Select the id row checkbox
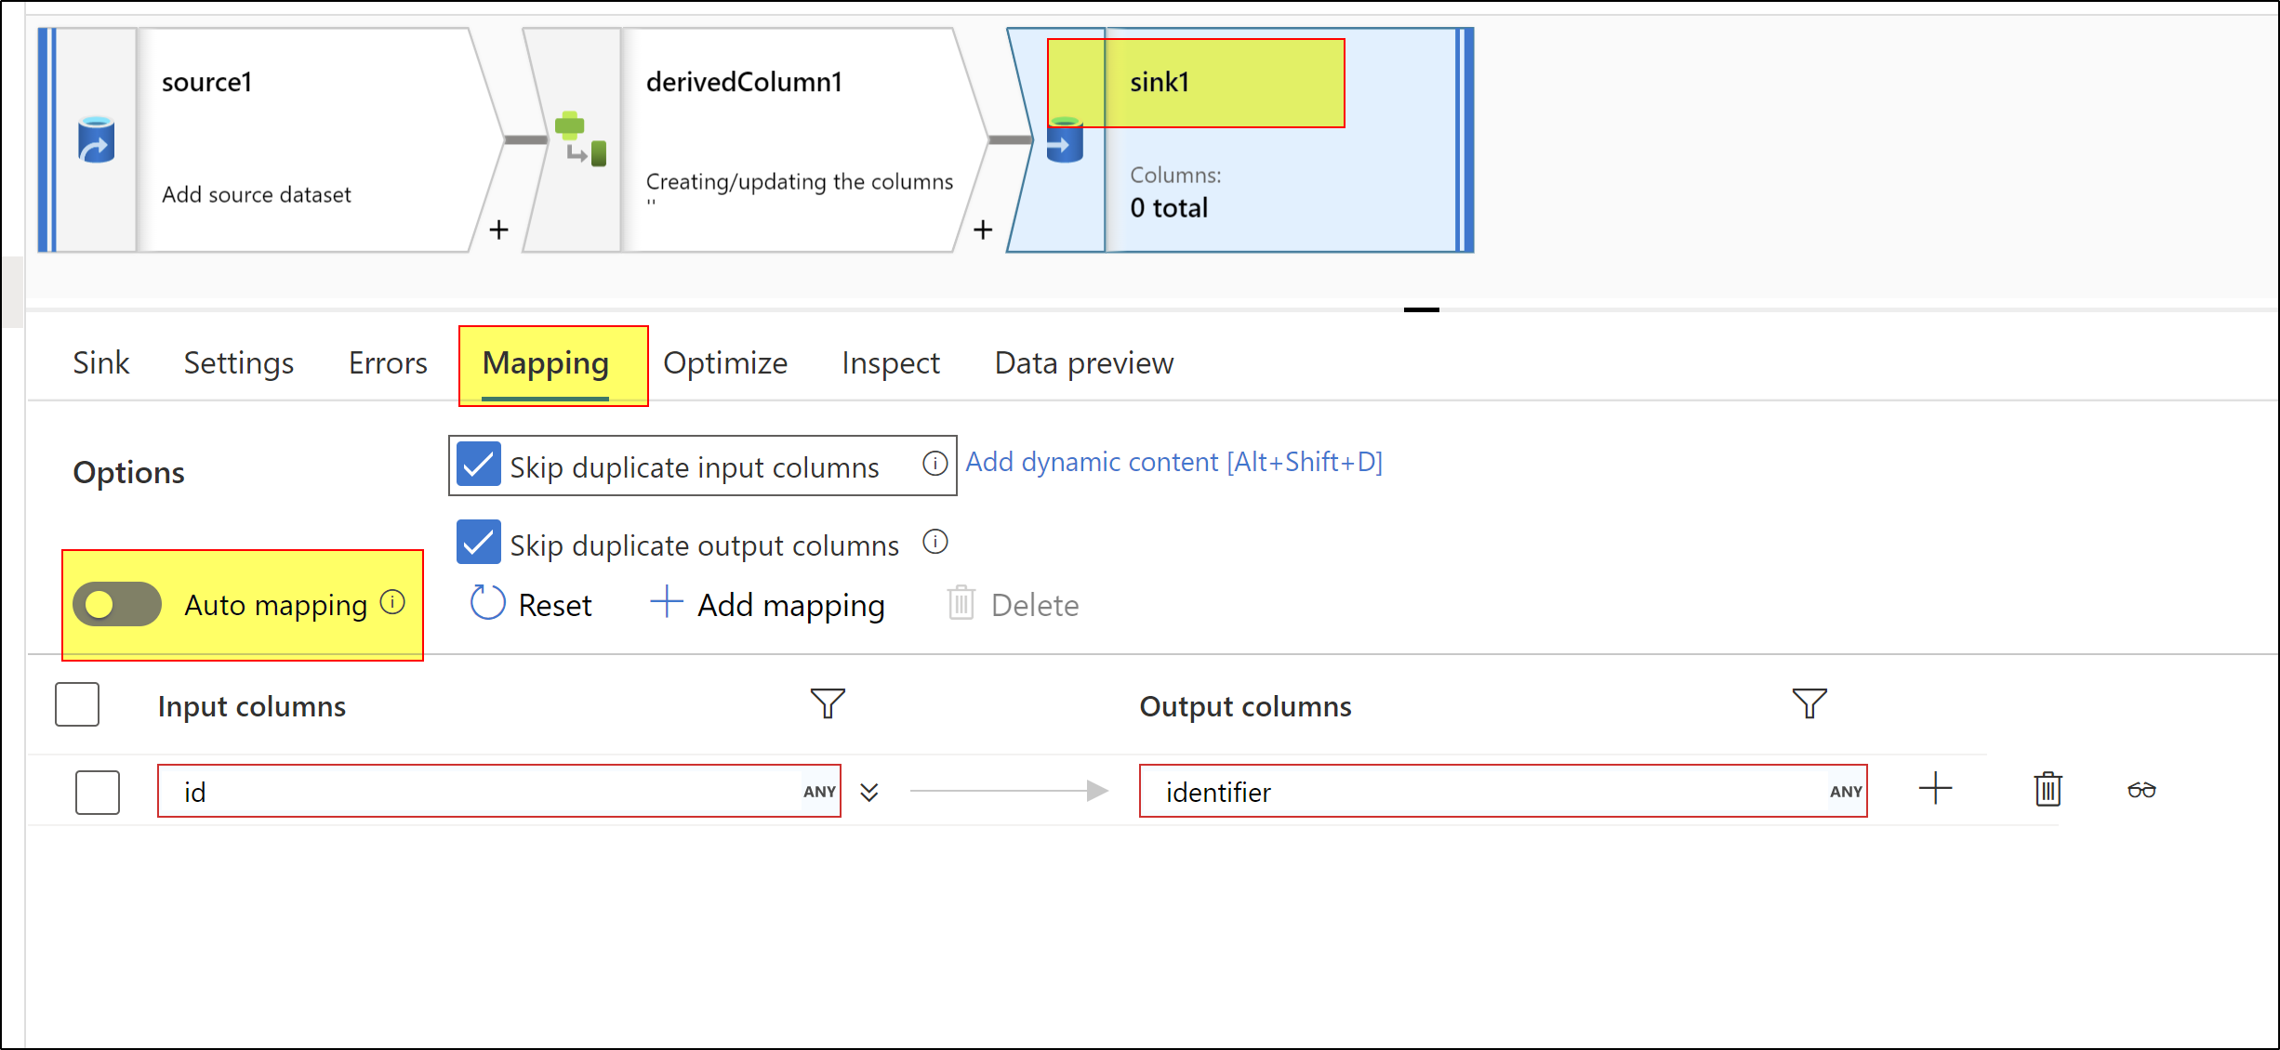Image resolution: width=2280 pixels, height=1050 pixels. pos(98,792)
